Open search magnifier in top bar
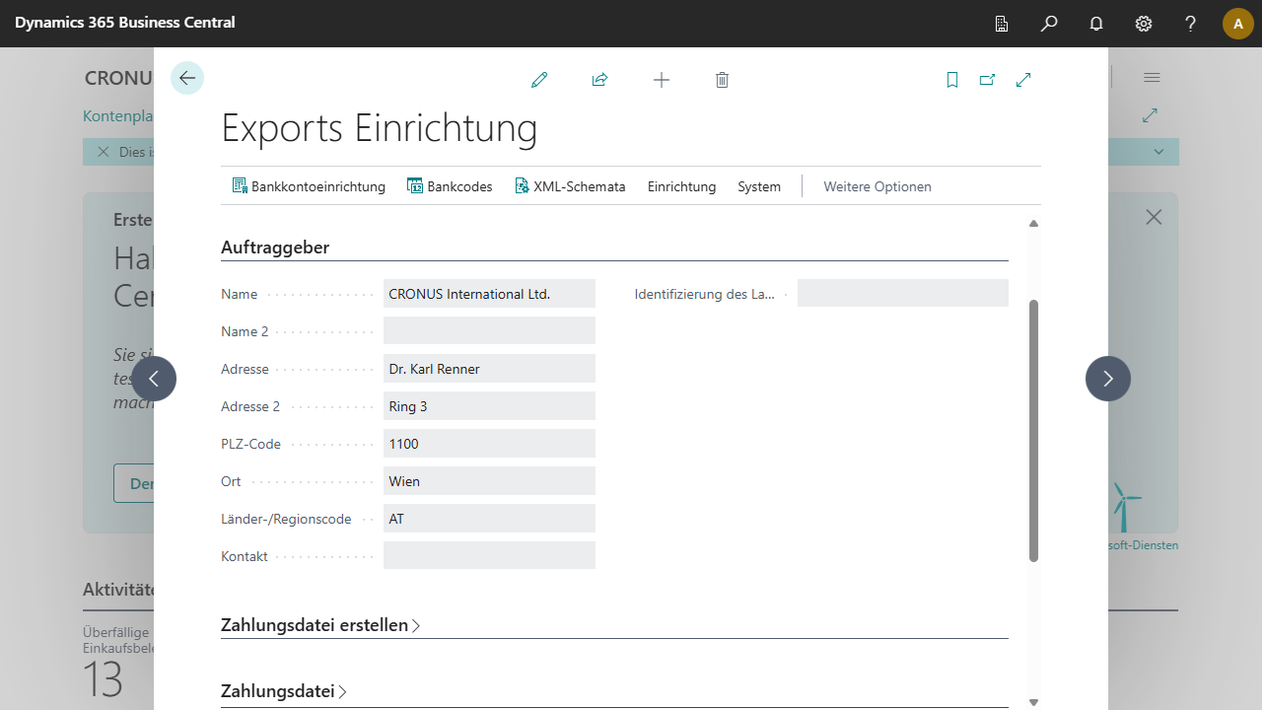The image size is (1262, 710). 1049,24
